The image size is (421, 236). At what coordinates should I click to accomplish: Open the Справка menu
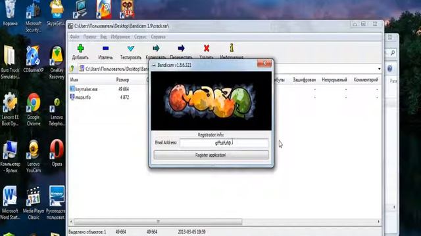[x=158, y=37]
